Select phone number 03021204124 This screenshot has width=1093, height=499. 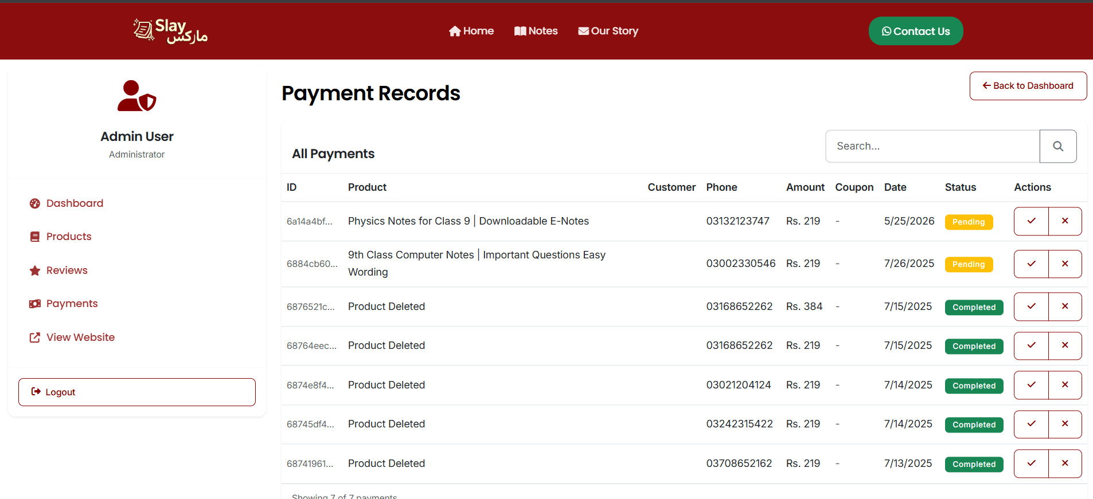click(739, 385)
